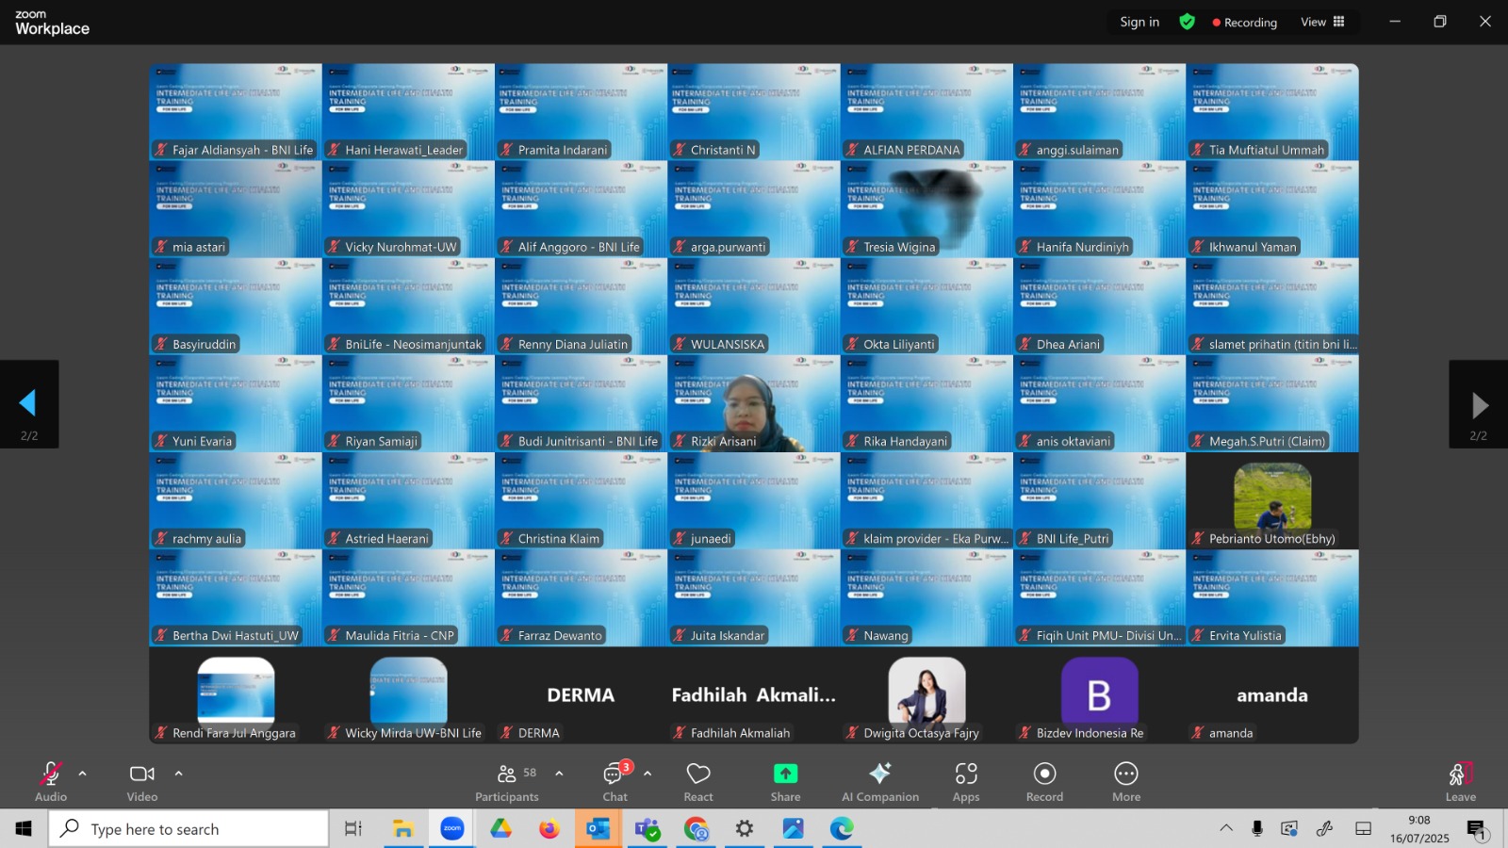The image size is (1508, 848).
Task: Click the green encryption shield icon
Action: point(1187,22)
